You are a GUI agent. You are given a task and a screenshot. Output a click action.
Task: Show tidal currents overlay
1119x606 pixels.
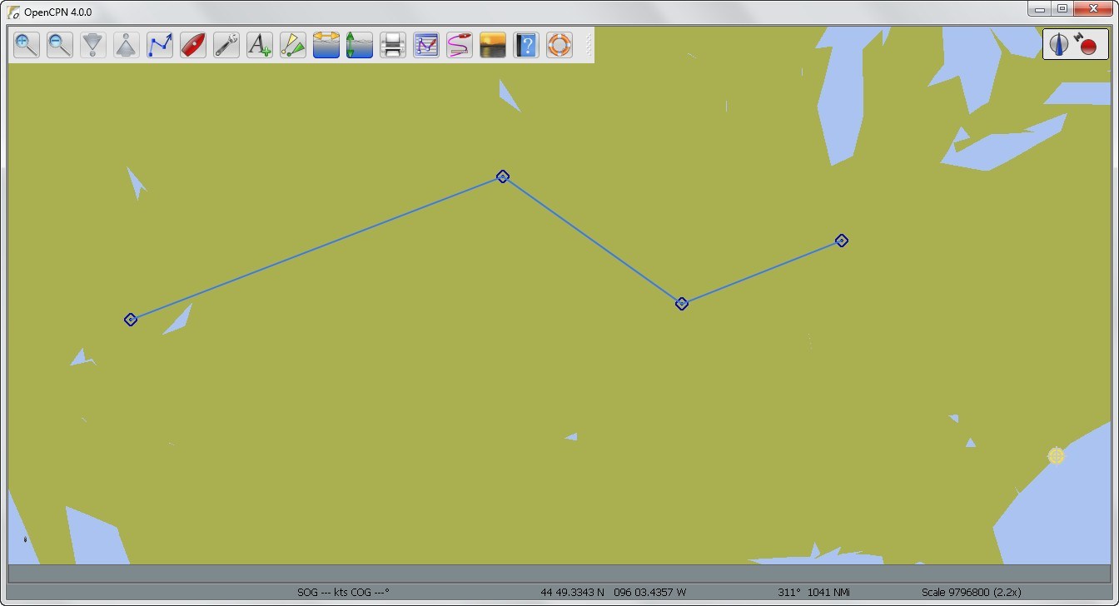pyautogui.click(x=326, y=45)
